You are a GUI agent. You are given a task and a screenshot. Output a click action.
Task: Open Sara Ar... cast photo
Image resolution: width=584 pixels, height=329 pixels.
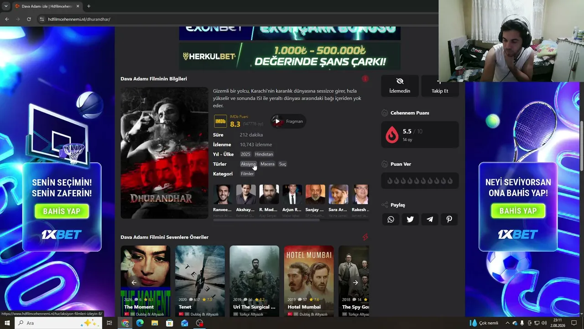338,194
